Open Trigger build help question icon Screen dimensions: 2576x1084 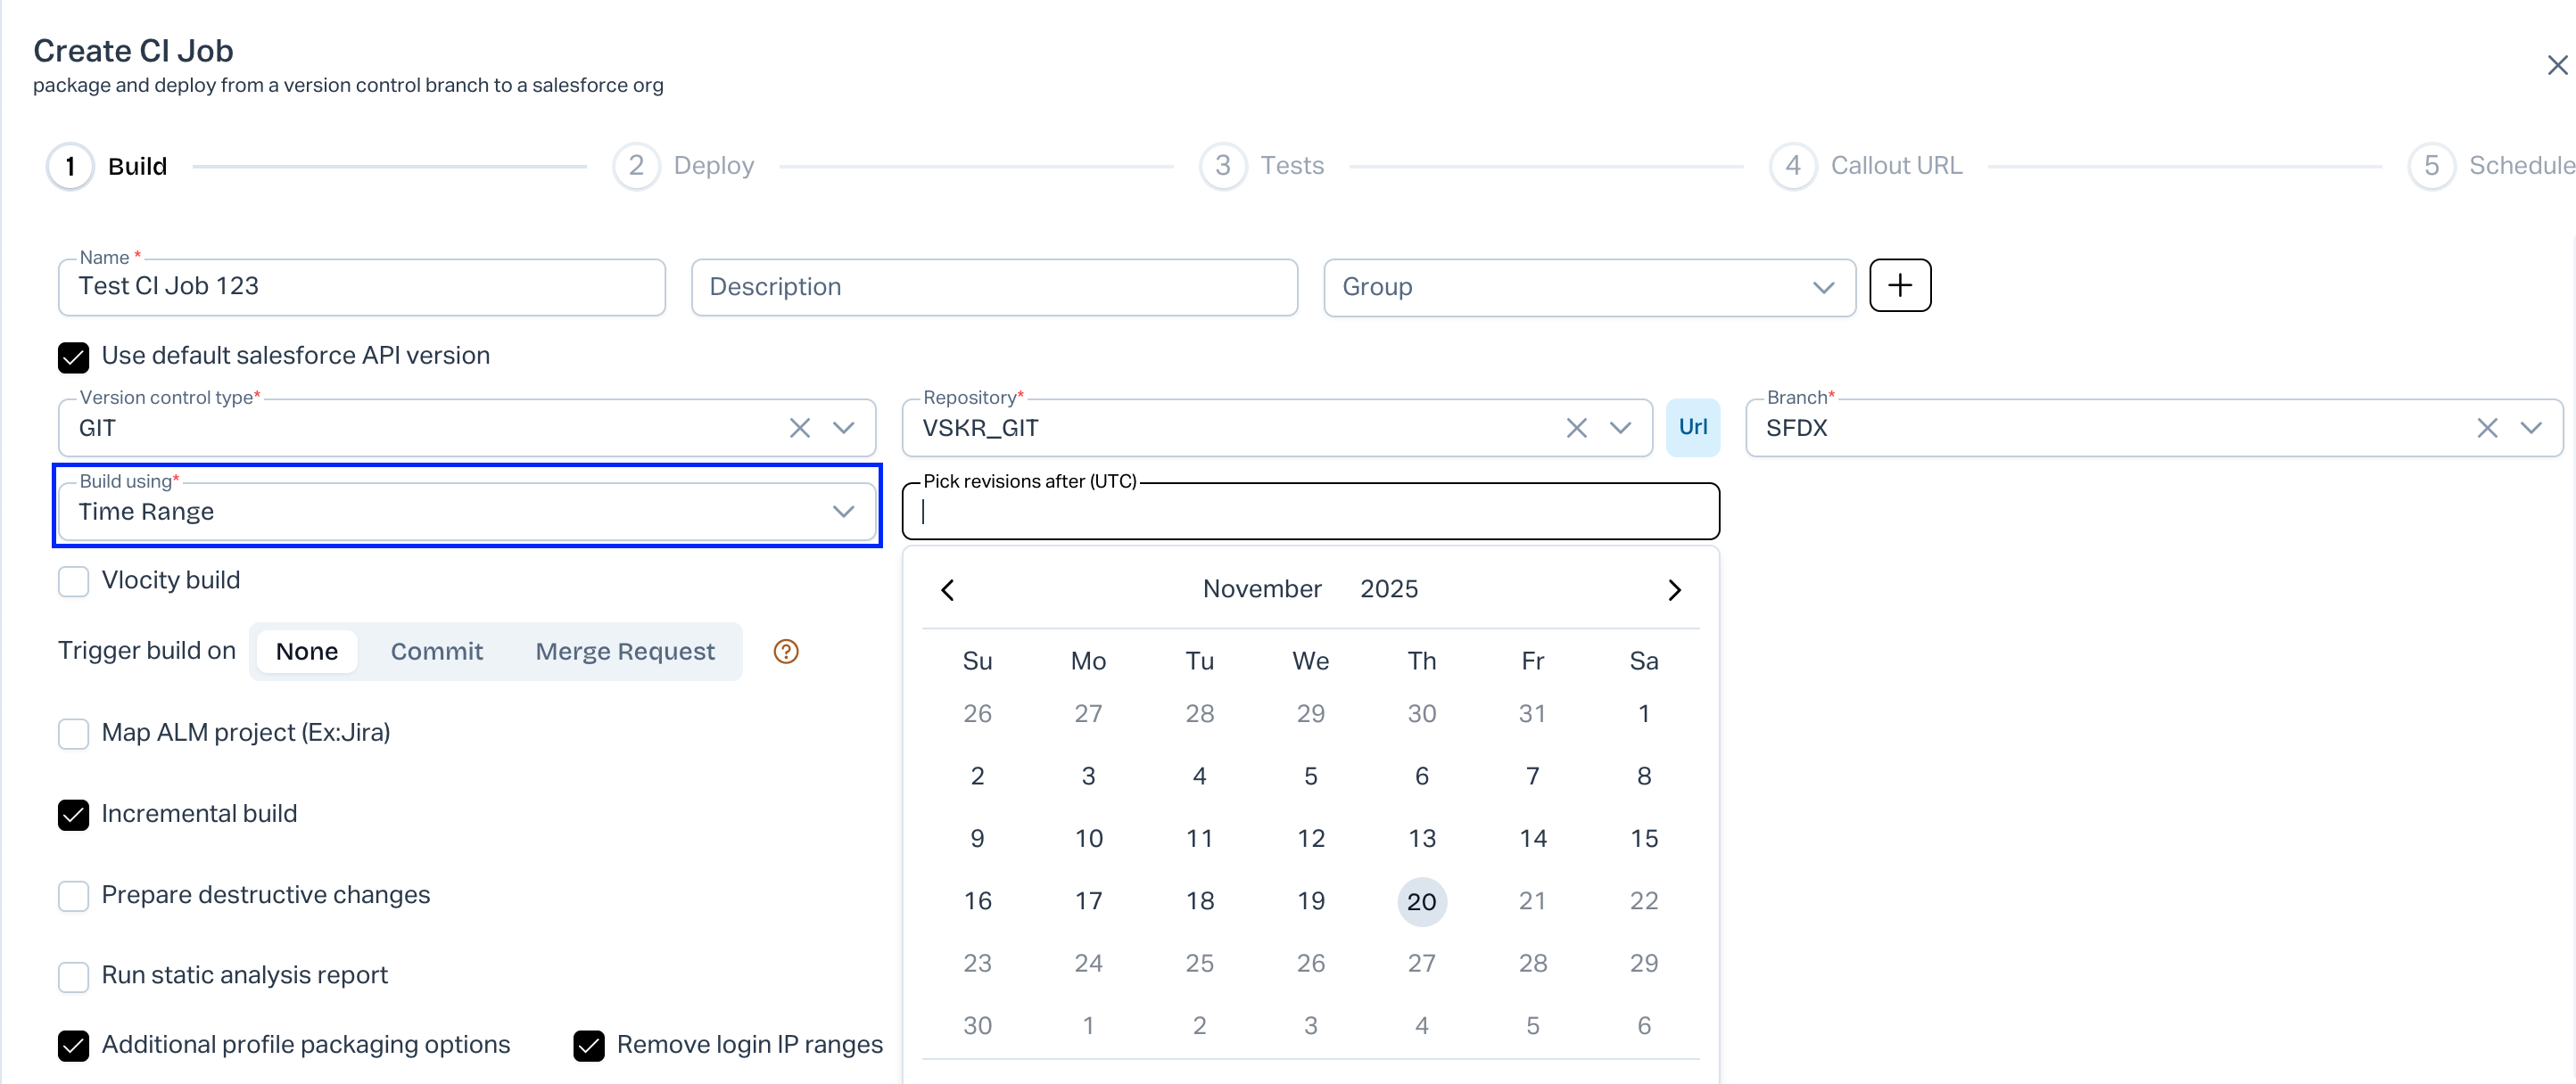coord(786,652)
